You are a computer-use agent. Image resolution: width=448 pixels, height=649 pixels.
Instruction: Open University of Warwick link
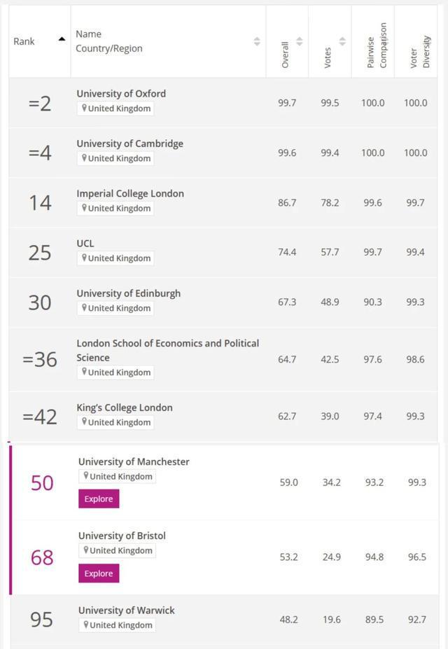127,610
